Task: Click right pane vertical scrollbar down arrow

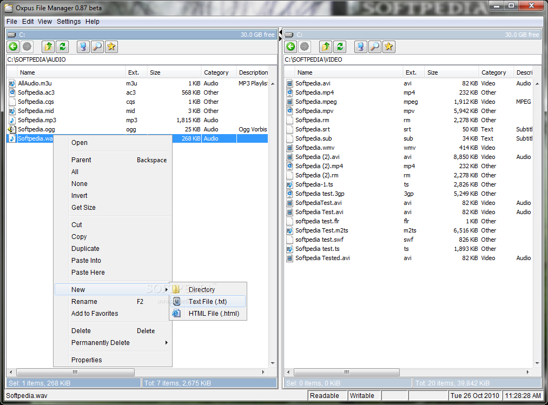Action: pyautogui.click(x=537, y=363)
